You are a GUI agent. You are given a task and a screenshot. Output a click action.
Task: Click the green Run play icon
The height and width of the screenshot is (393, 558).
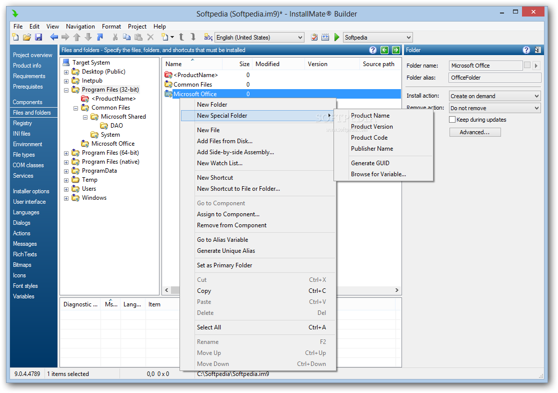pyautogui.click(x=336, y=37)
